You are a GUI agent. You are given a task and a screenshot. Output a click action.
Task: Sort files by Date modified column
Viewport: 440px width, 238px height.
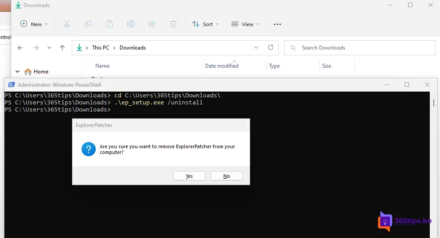pyautogui.click(x=222, y=66)
